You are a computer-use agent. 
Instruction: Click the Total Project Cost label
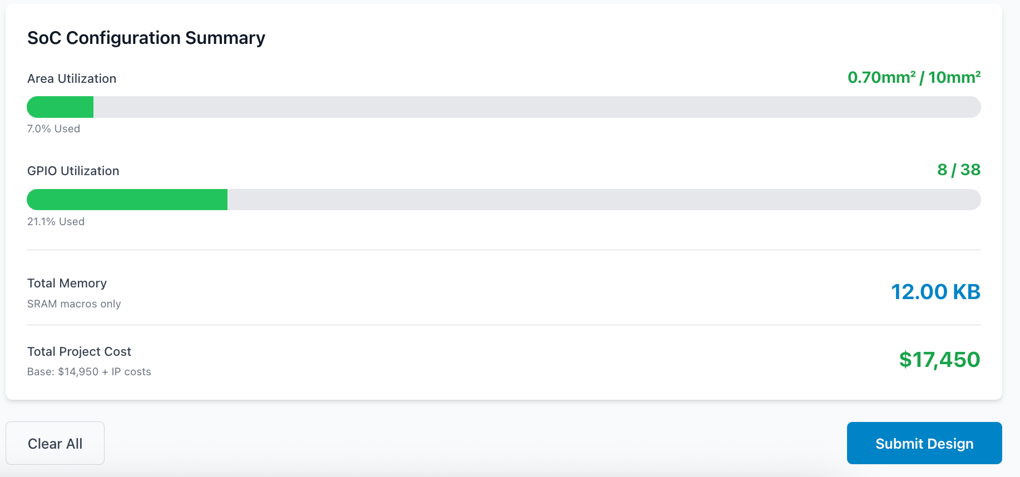pyautogui.click(x=79, y=351)
